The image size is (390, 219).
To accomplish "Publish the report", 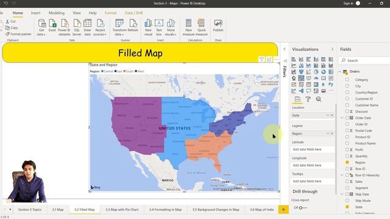I will pos(218,26).
